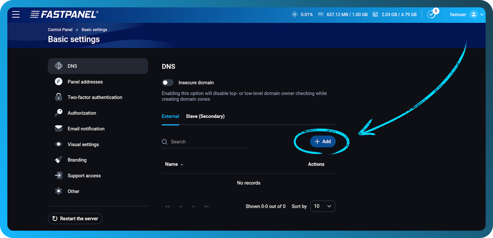Select the DNS globe icon in sidebar
The height and width of the screenshot is (238, 493).
[58, 66]
